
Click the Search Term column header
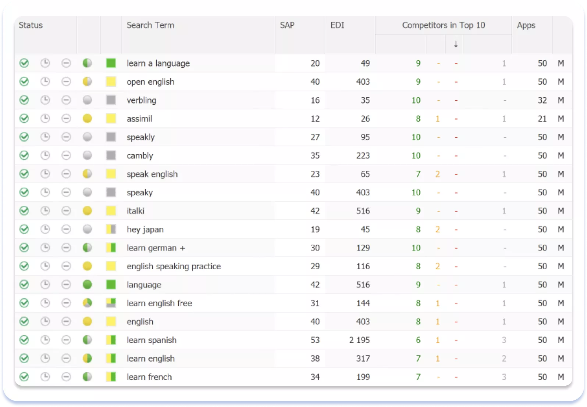(x=150, y=25)
